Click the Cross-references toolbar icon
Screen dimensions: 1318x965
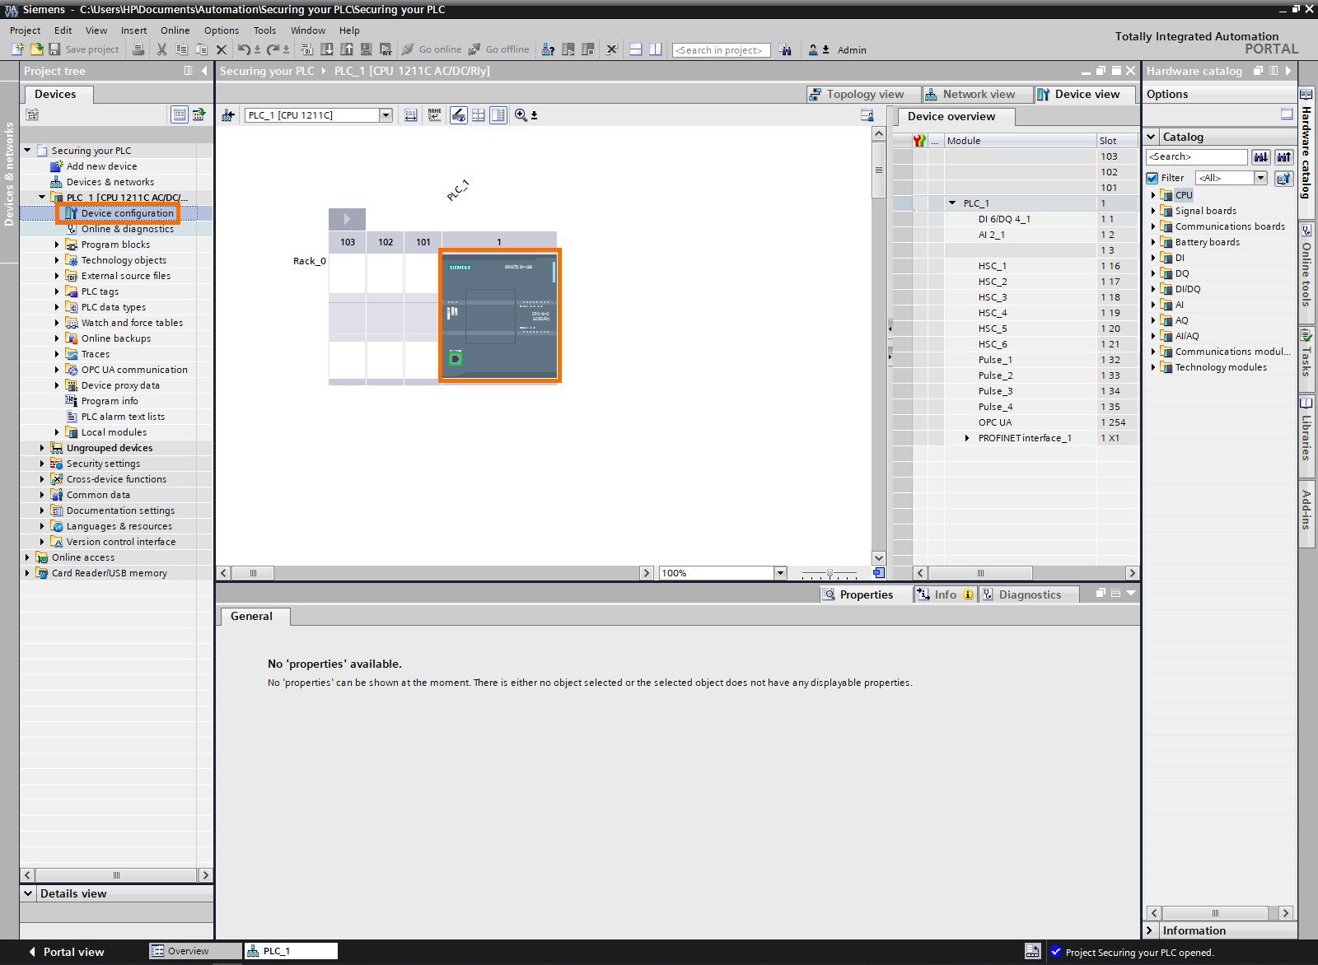[611, 49]
